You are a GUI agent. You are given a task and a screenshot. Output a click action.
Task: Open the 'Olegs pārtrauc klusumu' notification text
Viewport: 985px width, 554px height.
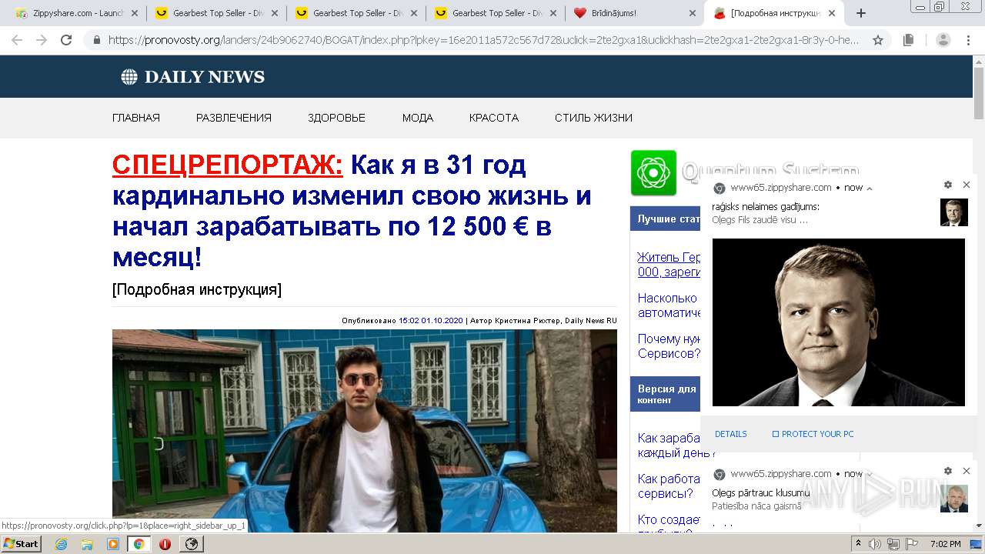coord(760,493)
